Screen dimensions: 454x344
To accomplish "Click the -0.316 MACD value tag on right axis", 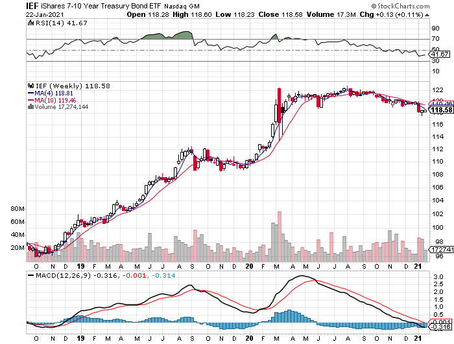I will pyautogui.click(x=441, y=327).
